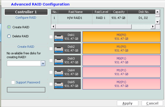The height and width of the screenshot is (107, 165).
Task: Click the Configure RAID group label
Action: coord(26,18)
